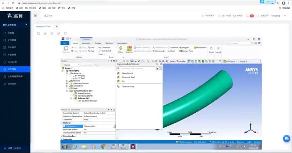This screenshot has height=153, width=292.
Task: Click the Windows Start button
Action: (x=65, y=147)
